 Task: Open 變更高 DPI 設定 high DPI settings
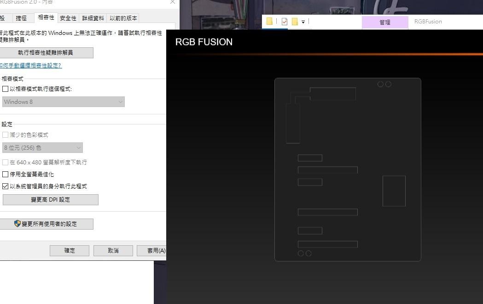pyautogui.click(x=50, y=199)
